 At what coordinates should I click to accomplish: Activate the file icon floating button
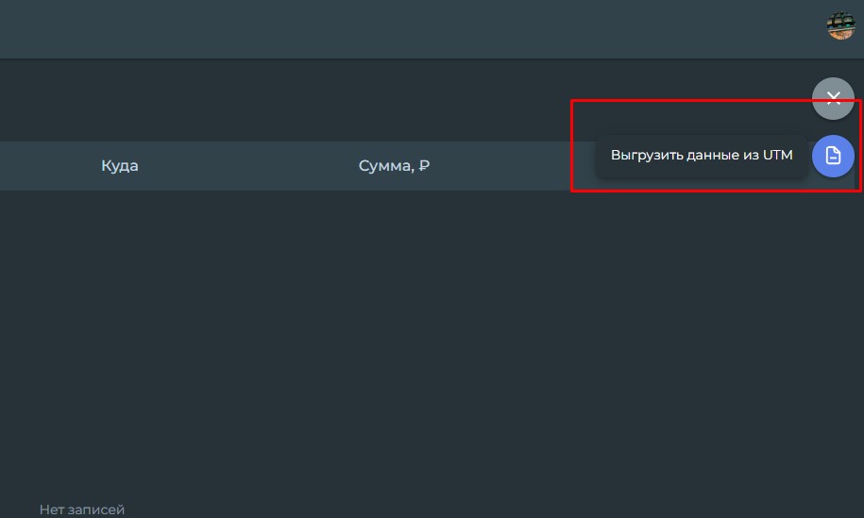[x=833, y=156]
